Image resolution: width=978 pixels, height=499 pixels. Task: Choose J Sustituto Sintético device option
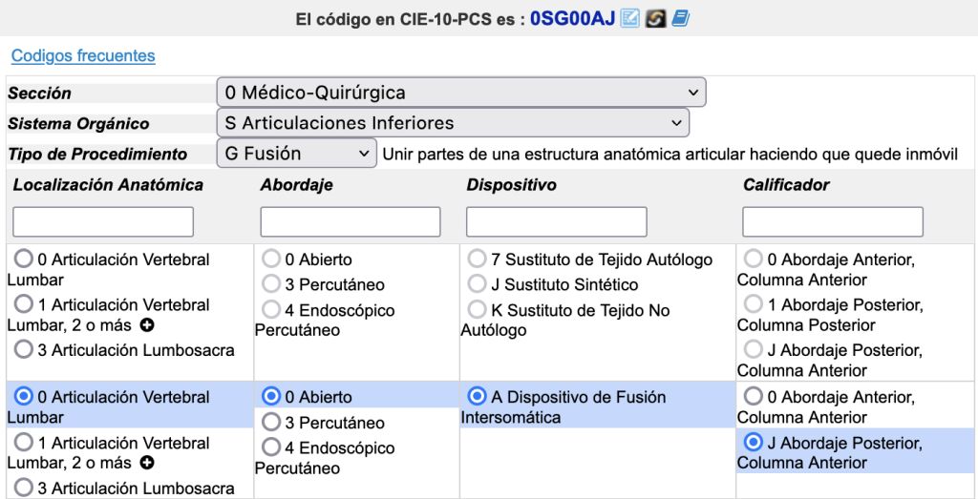coord(477,283)
